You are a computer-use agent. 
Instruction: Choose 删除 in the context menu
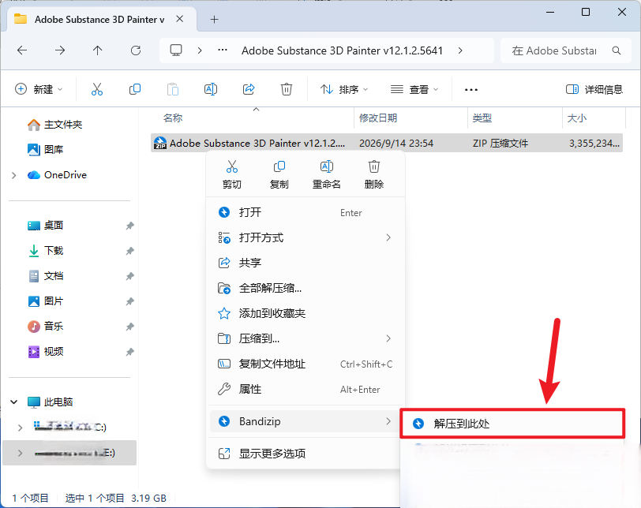pos(373,174)
